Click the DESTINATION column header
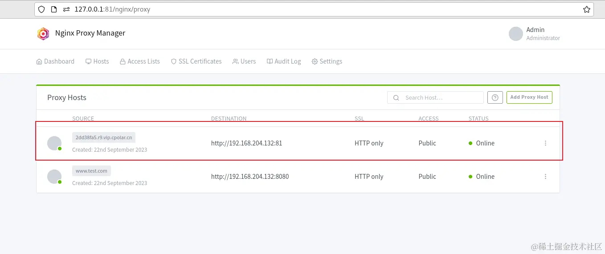 tap(229, 119)
